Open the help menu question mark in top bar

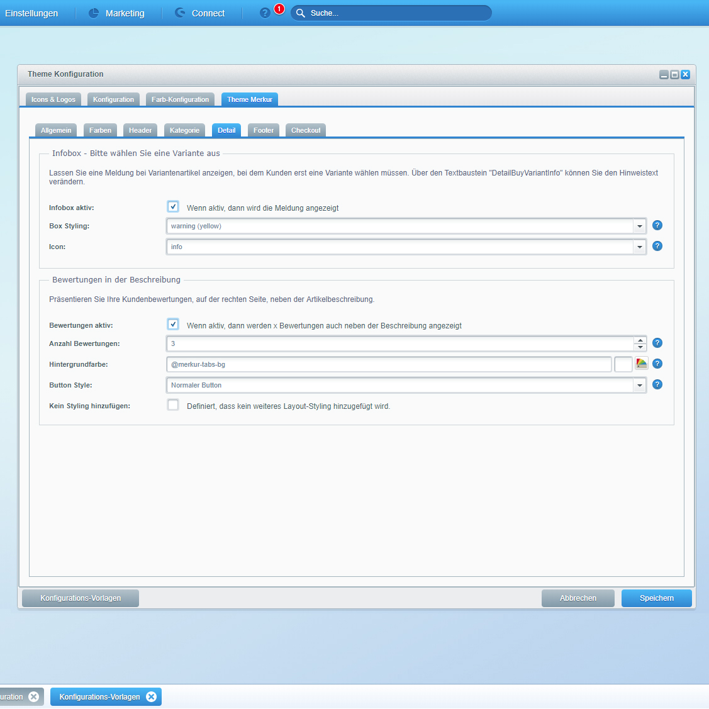pyautogui.click(x=265, y=13)
